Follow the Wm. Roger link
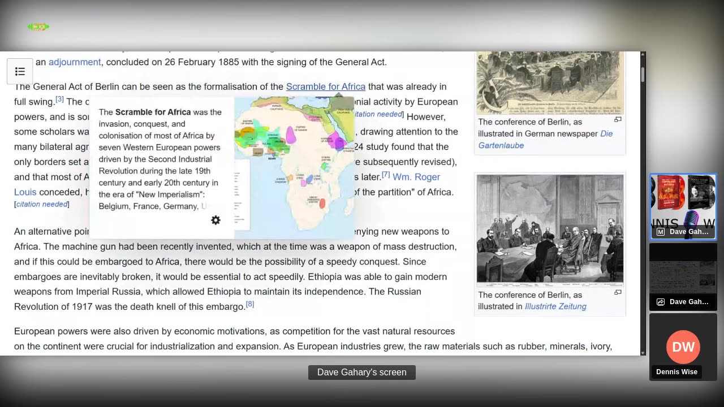This screenshot has height=407, width=724. pyautogui.click(x=416, y=177)
